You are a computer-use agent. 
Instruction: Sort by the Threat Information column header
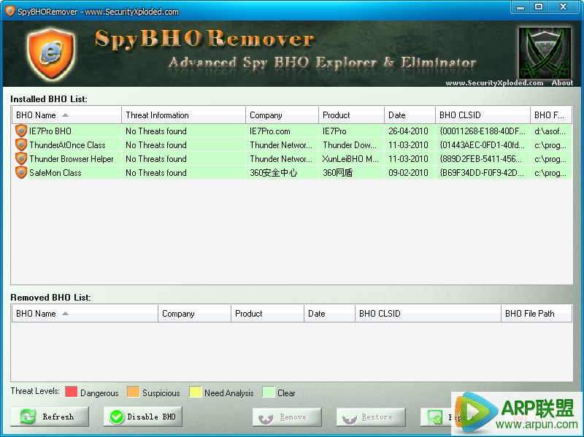click(x=183, y=115)
